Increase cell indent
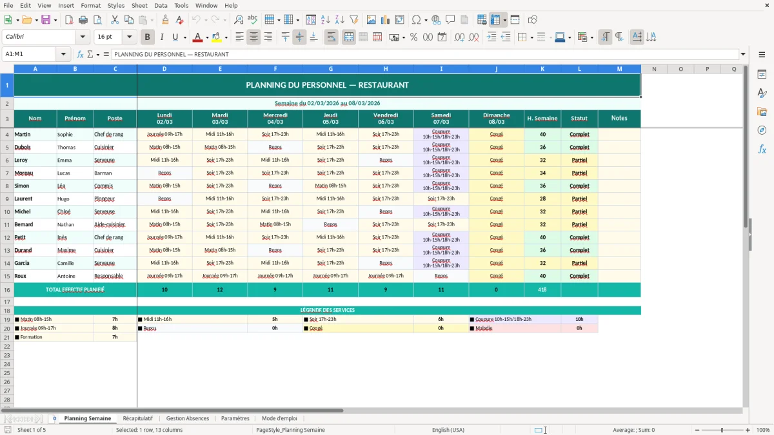 point(491,37)
